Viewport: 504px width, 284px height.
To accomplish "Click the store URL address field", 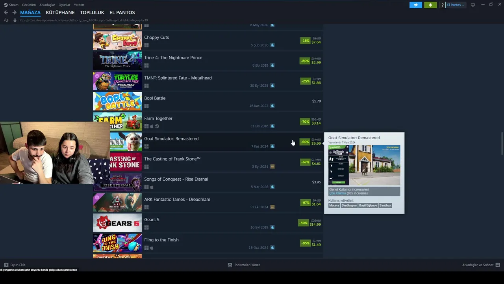I will click(83, 20).
